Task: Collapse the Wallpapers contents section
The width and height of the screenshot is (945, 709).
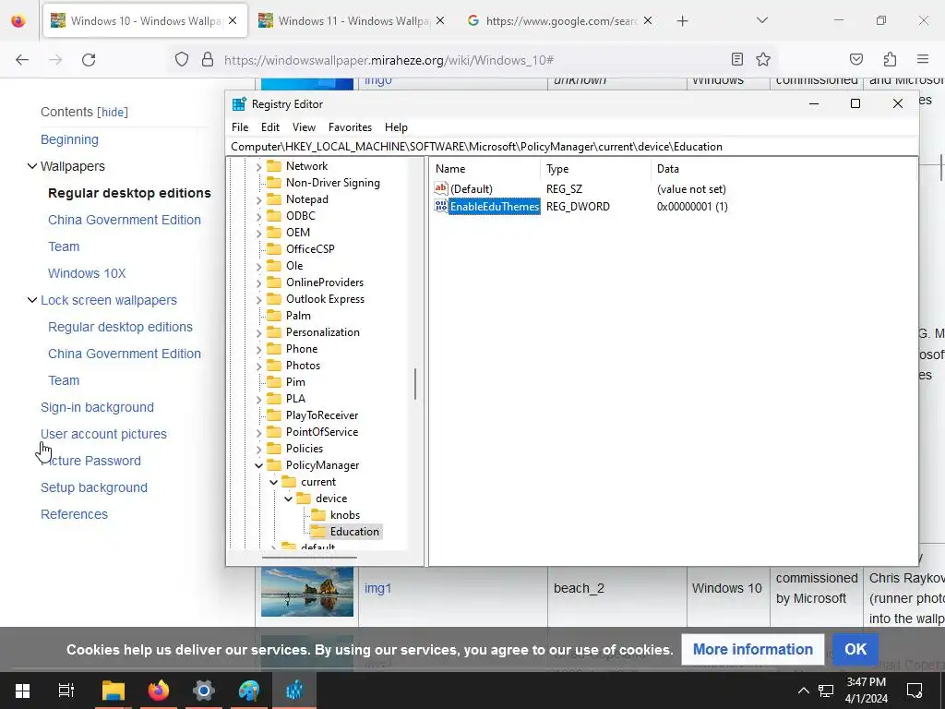Action: [x=32, y=166]
